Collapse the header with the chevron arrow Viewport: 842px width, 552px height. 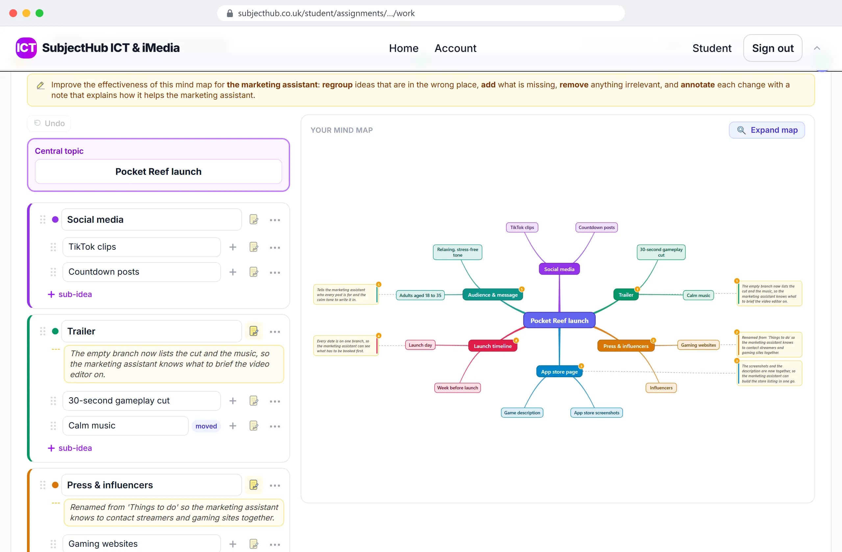817,48
